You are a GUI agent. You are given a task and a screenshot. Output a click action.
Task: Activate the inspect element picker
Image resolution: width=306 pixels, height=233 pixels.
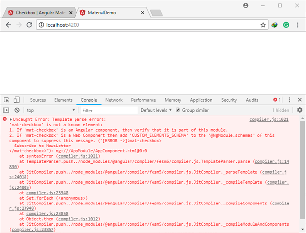click(6, 100)
